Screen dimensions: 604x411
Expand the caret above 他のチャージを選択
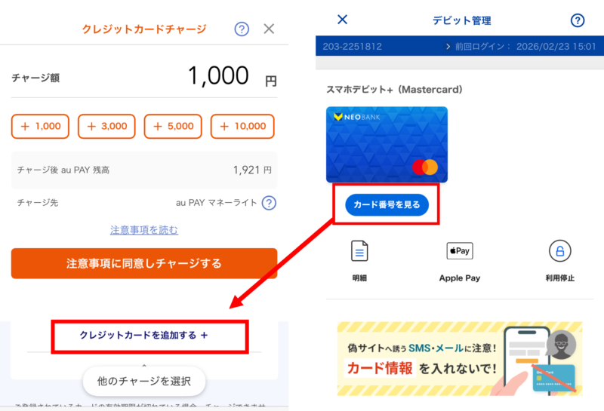coord(144,364)
